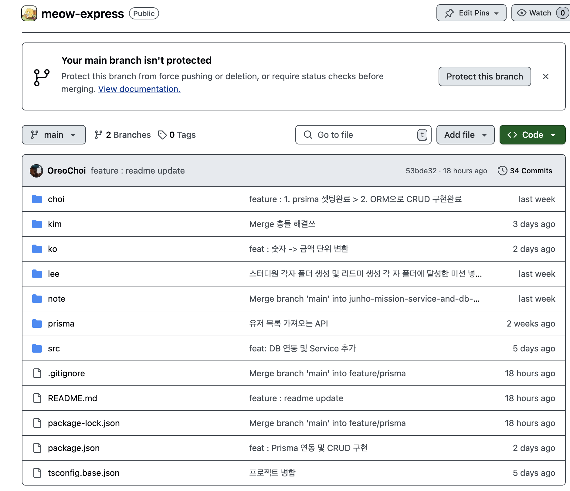Open the src folder
The image size is (570, 491).
[54, 349]
